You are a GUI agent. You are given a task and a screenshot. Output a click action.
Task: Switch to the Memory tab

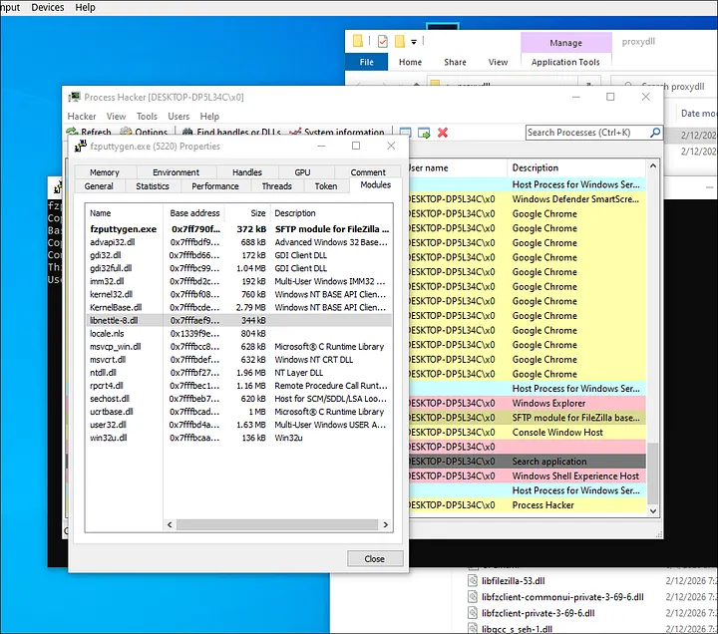pos(105,172)
